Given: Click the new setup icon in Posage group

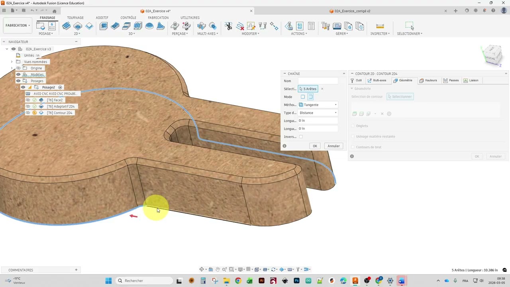Looking at the screenshot, I should tap(41, 26).
